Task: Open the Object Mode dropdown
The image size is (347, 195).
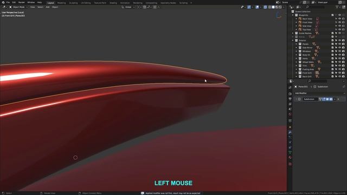Action: point(18,7)
